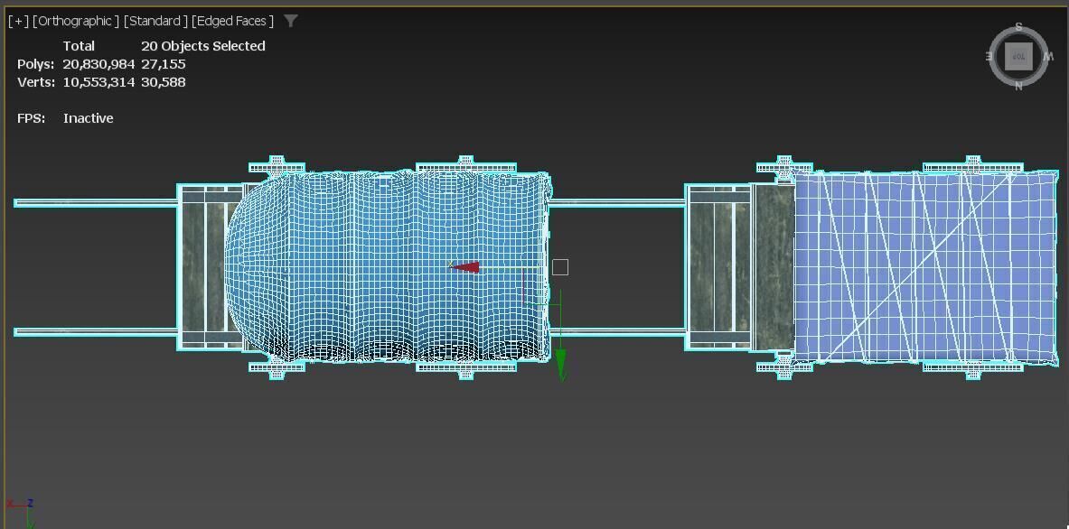This screenshot has width=1069, height=529.
Task: Click the selected verts count 30,588
Action: pos(164,82)
